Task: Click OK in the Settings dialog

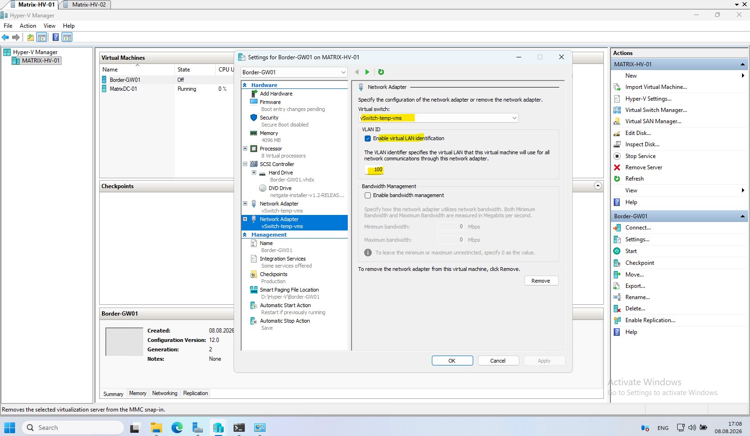Action: click(452, 361)
